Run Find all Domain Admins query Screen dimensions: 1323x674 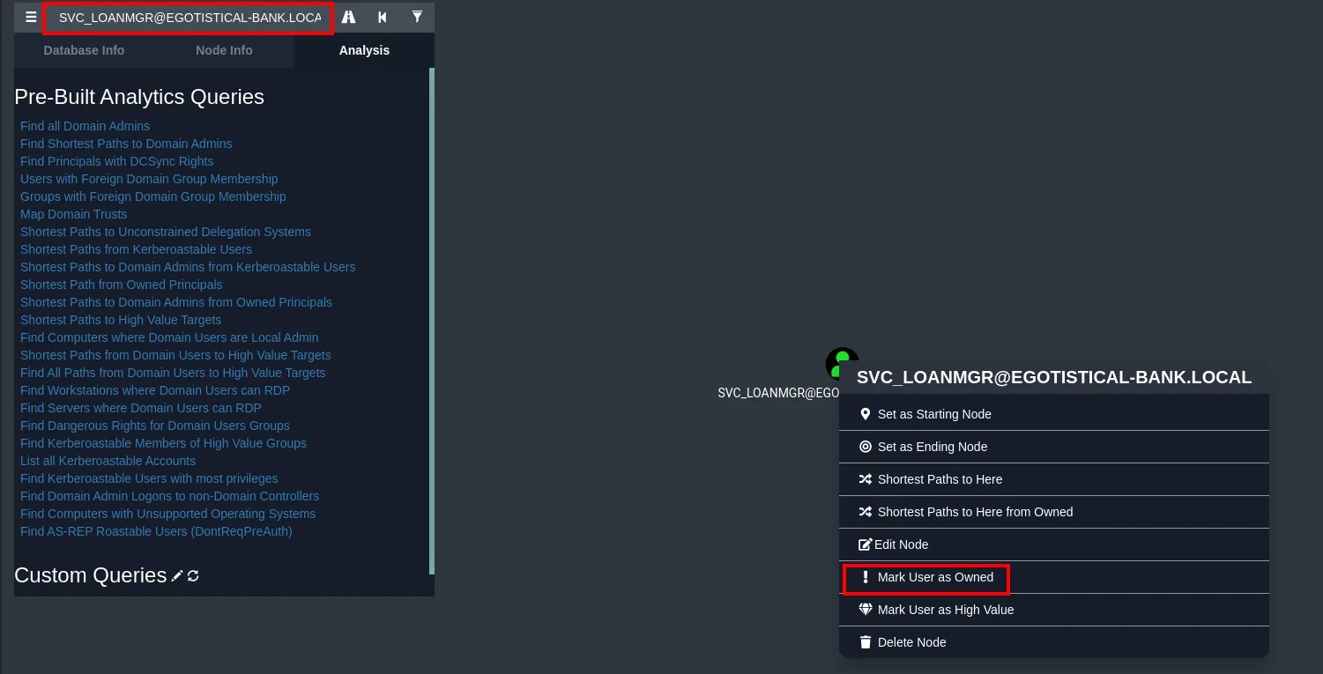point(85,126)
